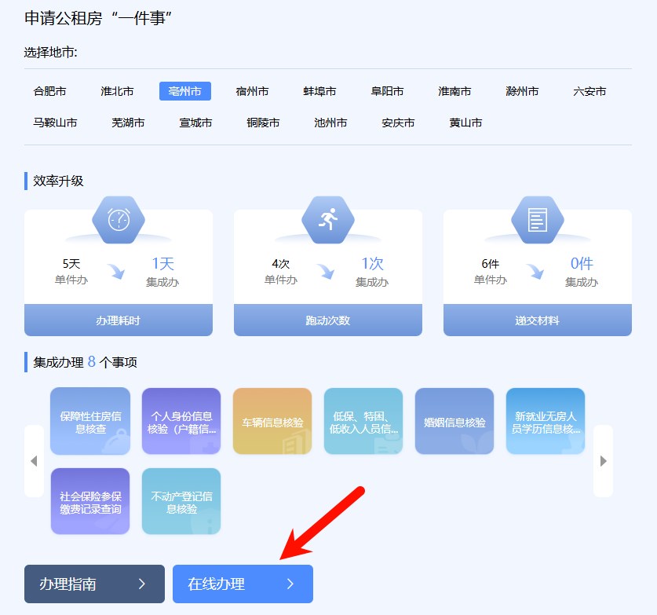Click the alarm clock hexagon icon
Screen dimensions: 657x615
click(119, 219)
